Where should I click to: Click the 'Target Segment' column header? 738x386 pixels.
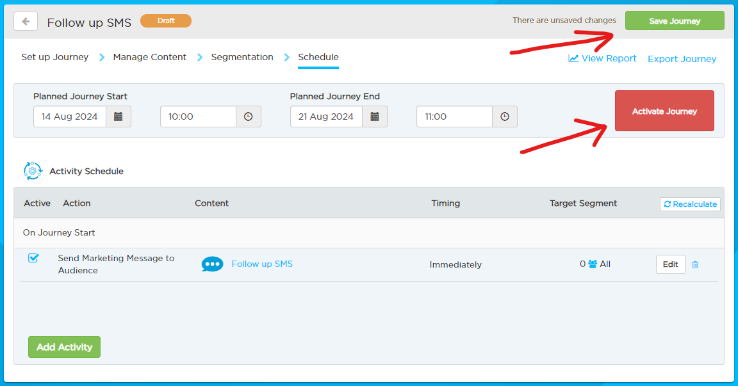tap(583, 203)
